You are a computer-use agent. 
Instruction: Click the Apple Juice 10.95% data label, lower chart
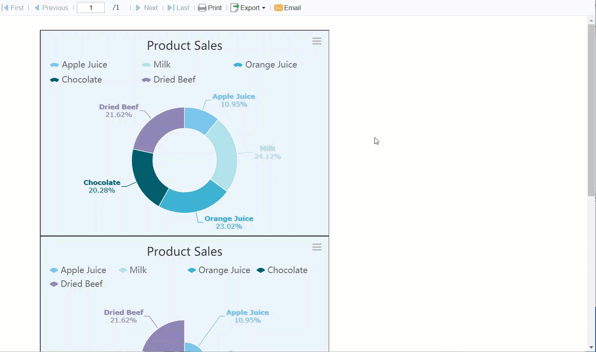click(247, 316)
